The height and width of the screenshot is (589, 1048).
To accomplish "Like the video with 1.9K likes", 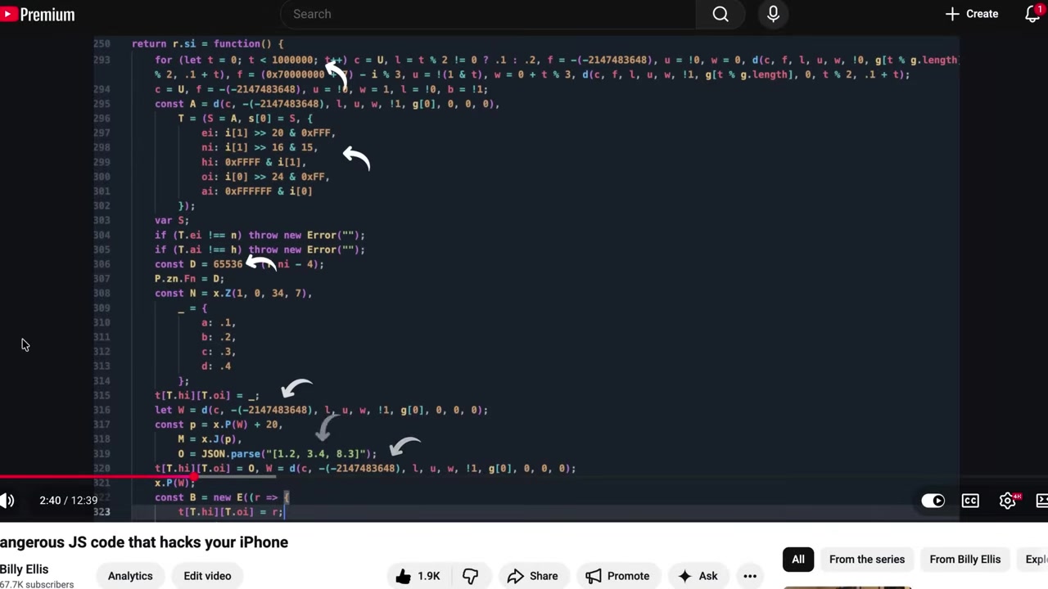I will (x=418, y=576).
